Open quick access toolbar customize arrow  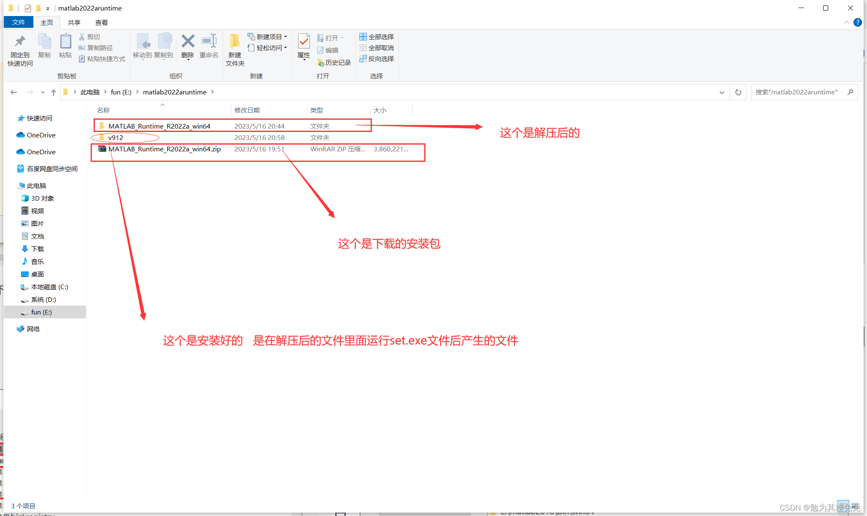[x=48, y=8]
